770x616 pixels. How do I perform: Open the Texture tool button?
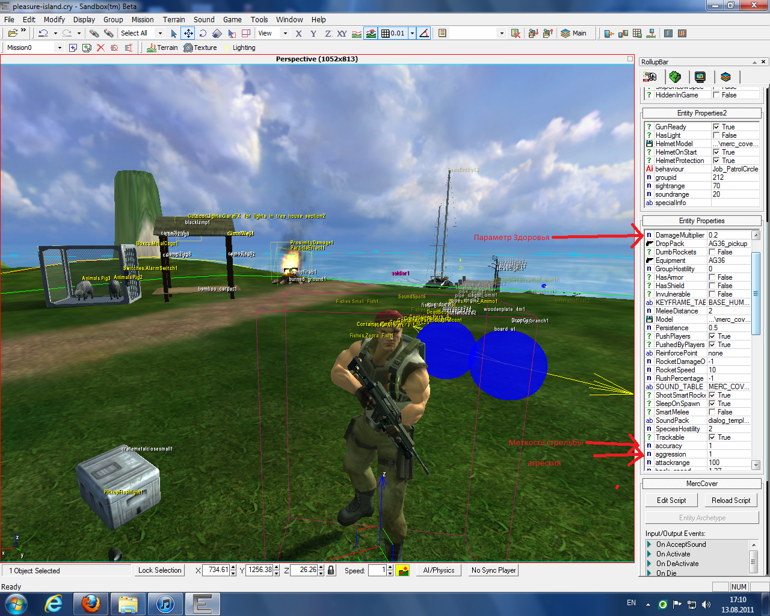pos(200,48)
